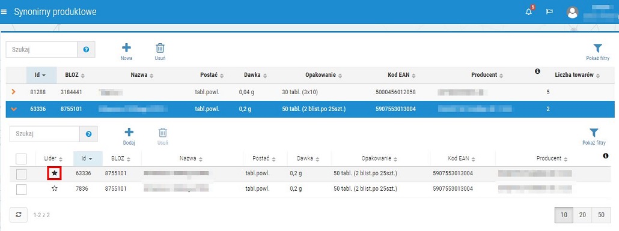Check the row checkbox for Id 7836
This screenshot has width=619, height=231.
[x=21, y=189]
